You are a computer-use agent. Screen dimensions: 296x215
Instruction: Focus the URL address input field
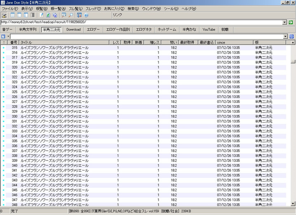(x=142, y=22)
